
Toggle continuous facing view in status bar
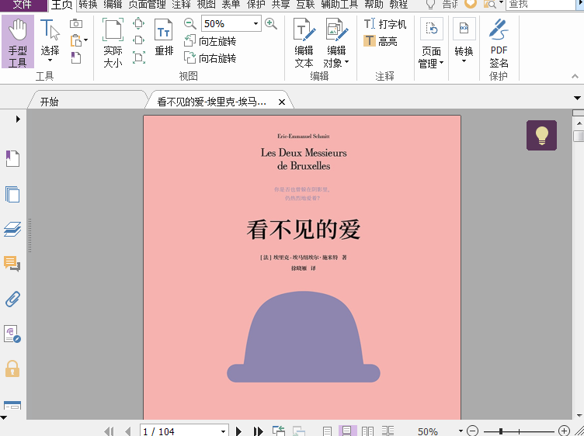(388, 431)
